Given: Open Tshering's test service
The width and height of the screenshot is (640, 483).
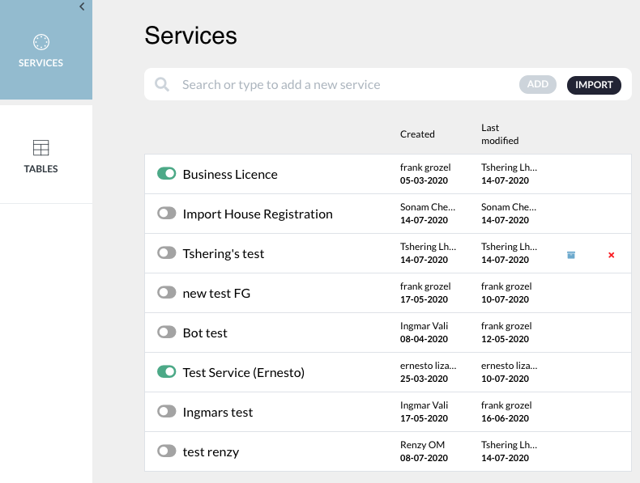Looking at the screenshot, I should [224, 253].
